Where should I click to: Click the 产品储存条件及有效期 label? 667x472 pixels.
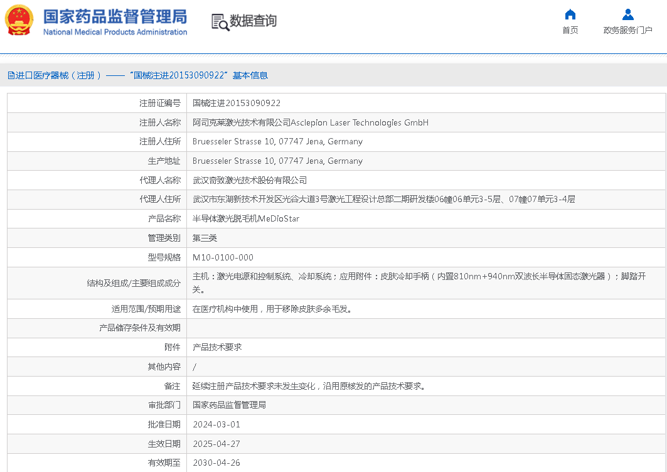140,328
